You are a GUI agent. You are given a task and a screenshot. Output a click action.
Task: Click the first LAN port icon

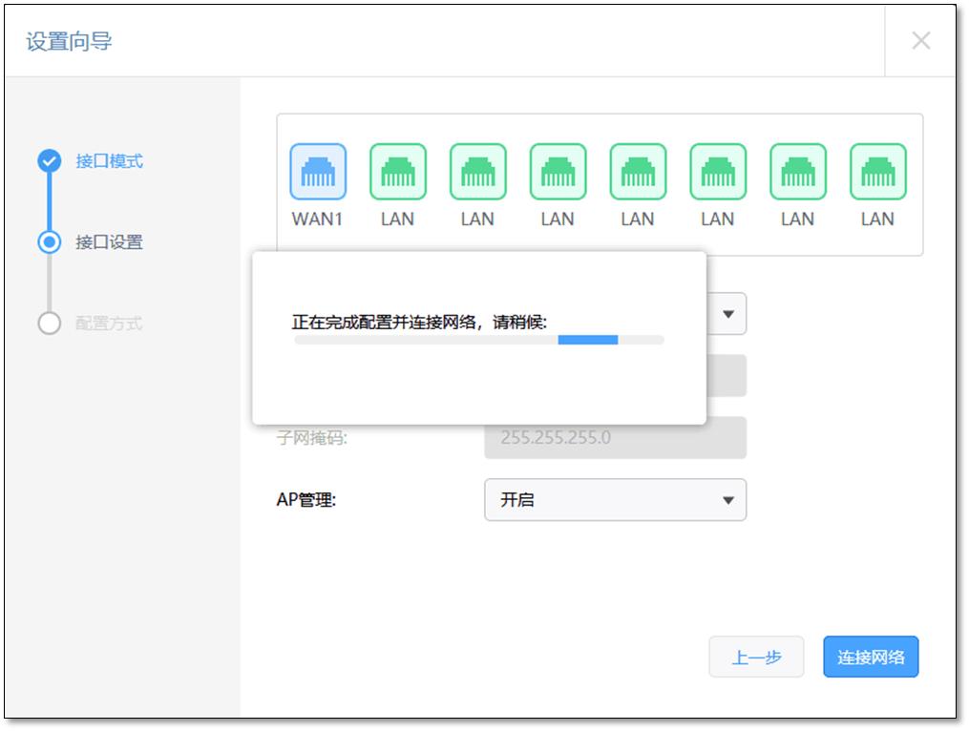(396, 172)
